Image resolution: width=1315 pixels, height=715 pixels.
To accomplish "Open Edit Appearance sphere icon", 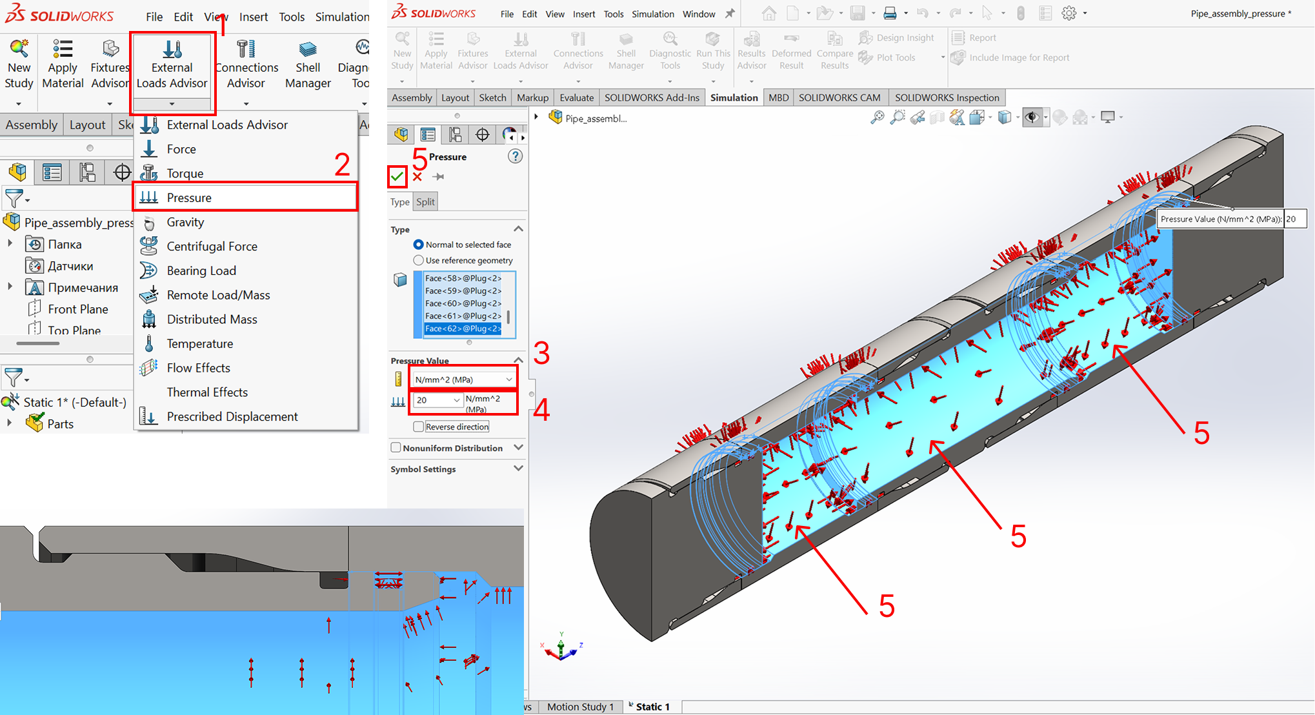I will (x=1059, y=117).
